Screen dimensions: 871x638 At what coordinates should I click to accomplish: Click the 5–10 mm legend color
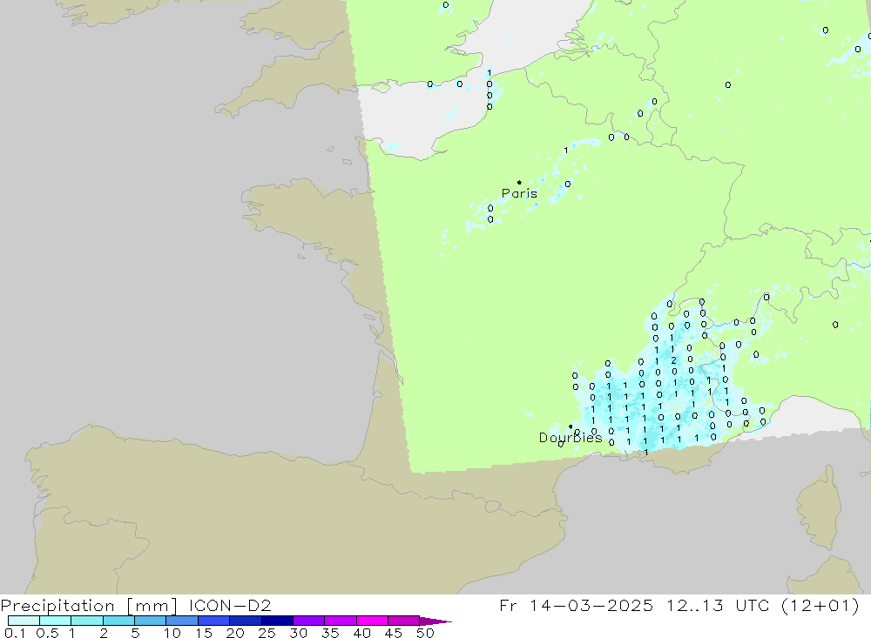[x=150, y=621]
